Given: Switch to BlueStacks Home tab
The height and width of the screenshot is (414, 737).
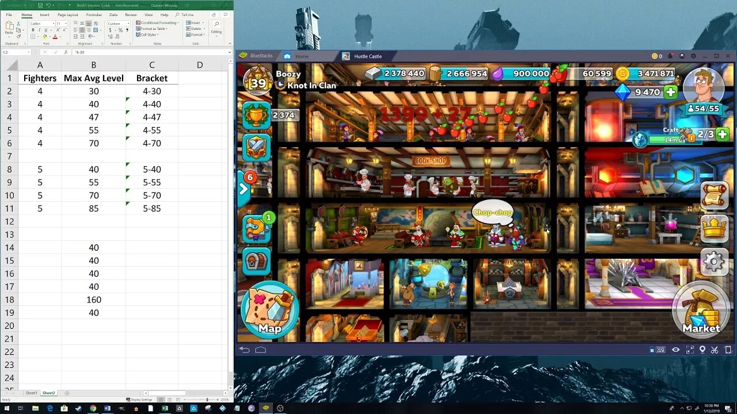Looking at the screenshot, I should point(302,56).
